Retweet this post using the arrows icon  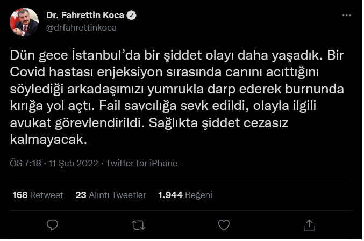pyautogui.click(x=138, y=224)
